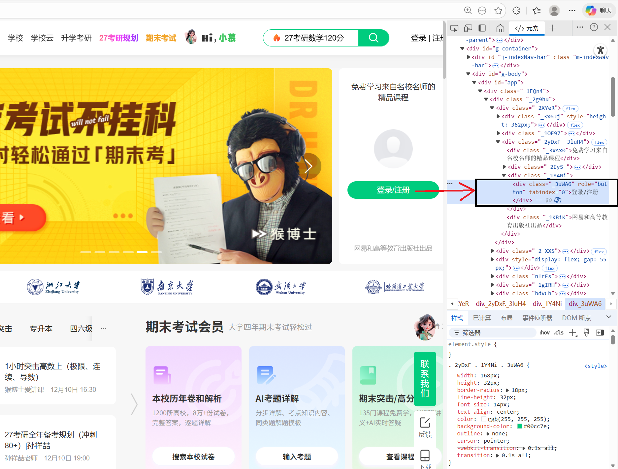This screenshot has width=618, height=469.
Task: Toggle the device emulation mode
Action: 468,28
